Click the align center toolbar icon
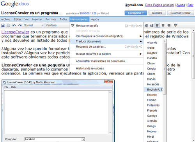Image resolution: width=195 pixels, height=142 pixels. [x=163, y=25]
